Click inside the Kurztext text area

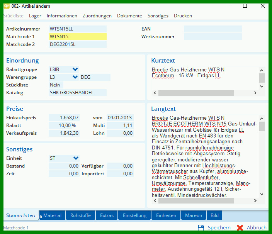click(x=205, y=78)
